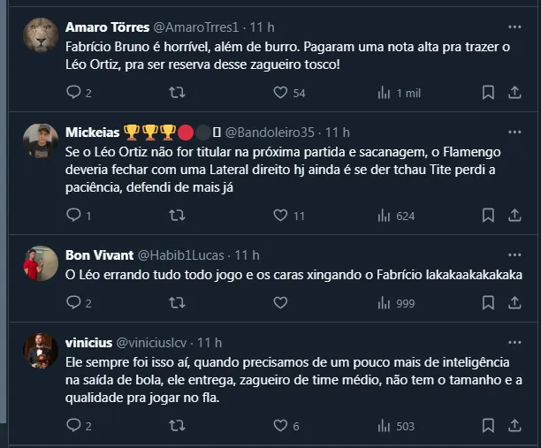
Task: Like vinicius's tweet with 6 likes
Action: click(x=280, y=426)
